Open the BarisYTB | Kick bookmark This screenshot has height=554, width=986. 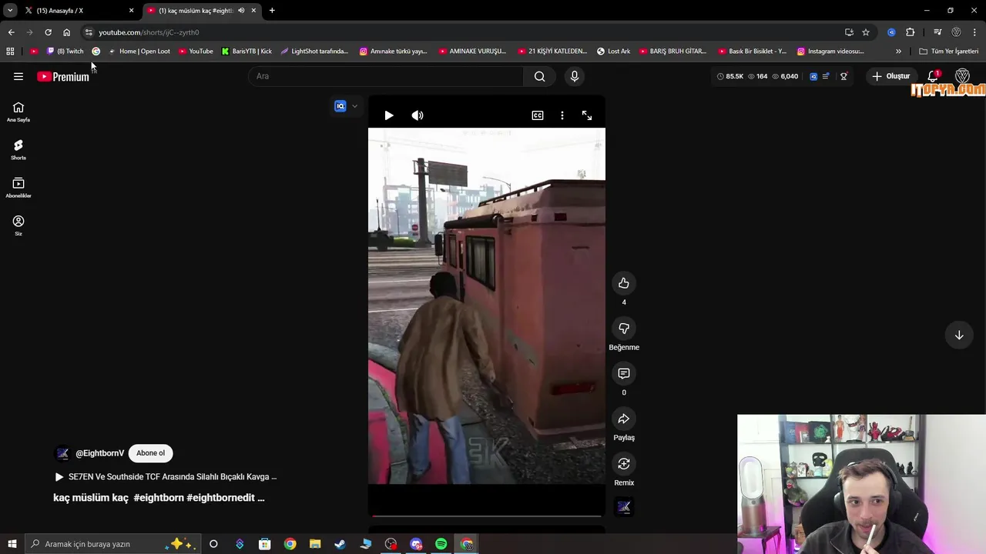246,52
